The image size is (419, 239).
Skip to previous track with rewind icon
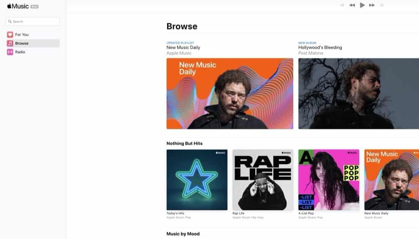352,5
